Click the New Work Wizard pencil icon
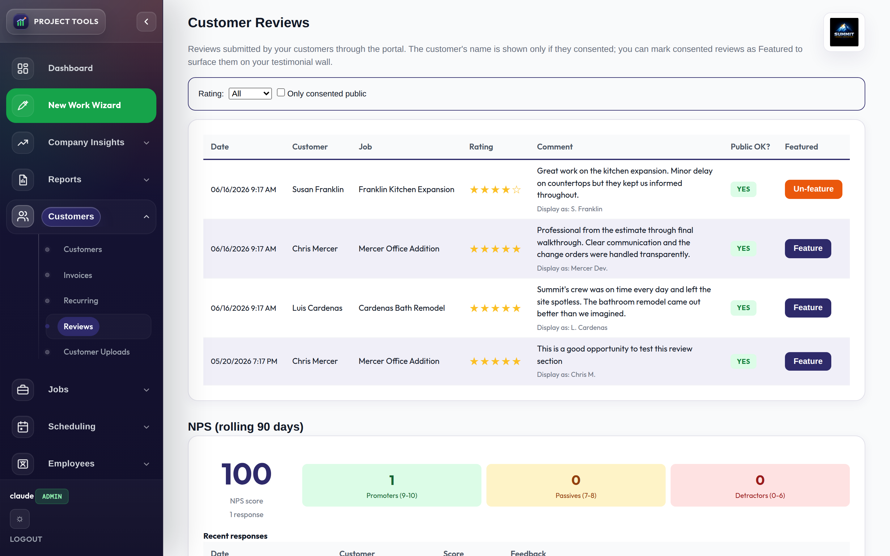The height and width of the screenshot is (556, 890). [x=23, y=106]
